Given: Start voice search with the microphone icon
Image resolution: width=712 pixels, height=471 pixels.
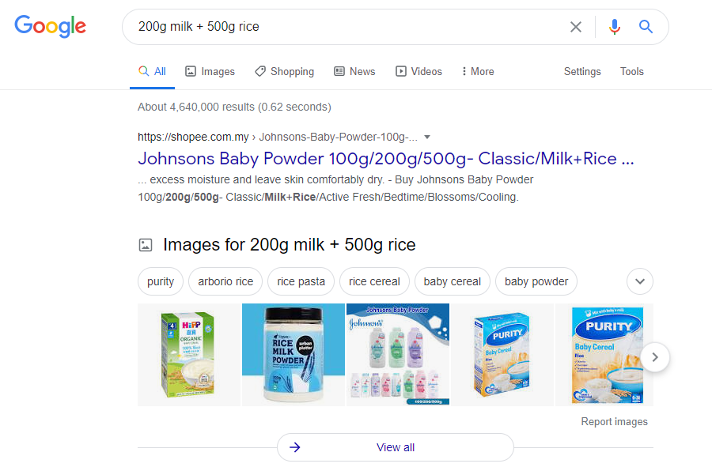Looking at the screenshot, I should point(615,27).
